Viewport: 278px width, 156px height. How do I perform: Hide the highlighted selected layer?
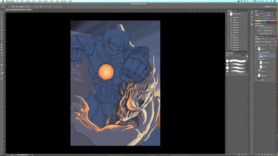256,56
